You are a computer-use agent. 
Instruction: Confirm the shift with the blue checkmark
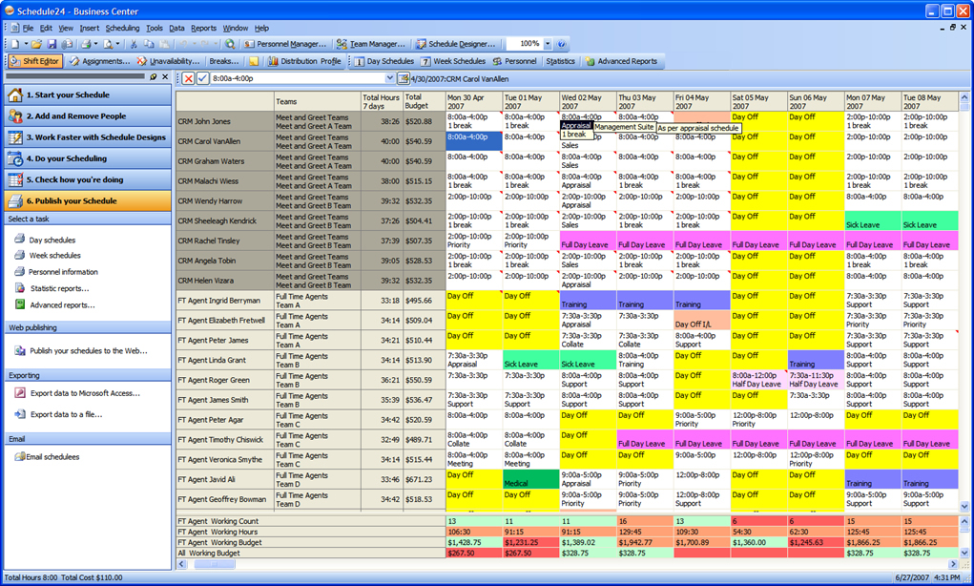click(202, 78)
